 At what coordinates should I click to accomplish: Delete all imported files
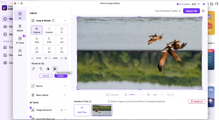coord(197,101)
